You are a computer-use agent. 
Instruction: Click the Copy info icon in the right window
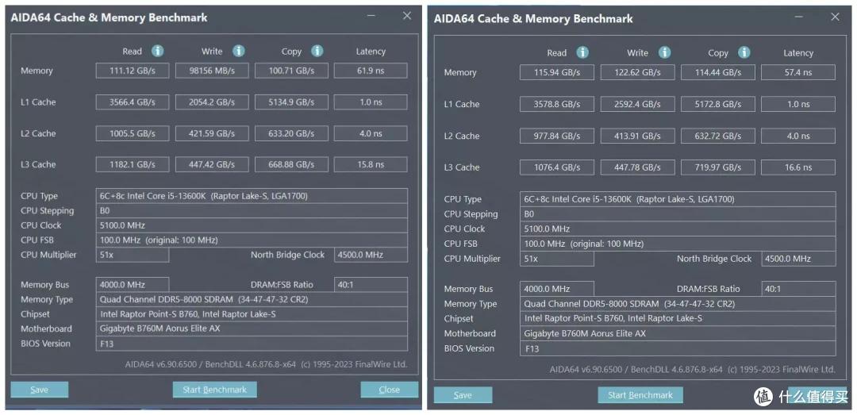pos(744,52)
